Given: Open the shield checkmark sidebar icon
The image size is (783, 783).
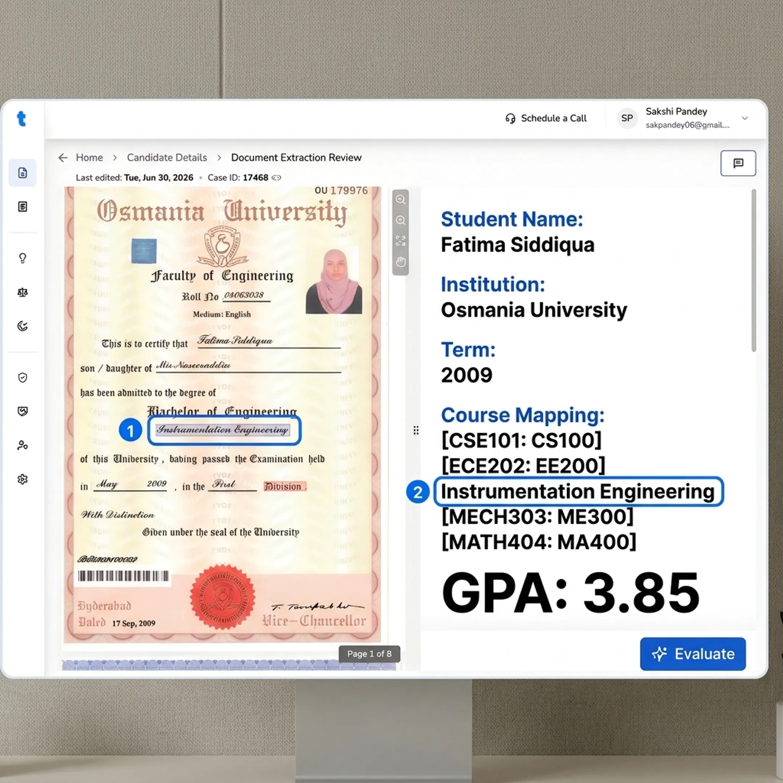Looking at the screenshot, I should coord(23,377).
